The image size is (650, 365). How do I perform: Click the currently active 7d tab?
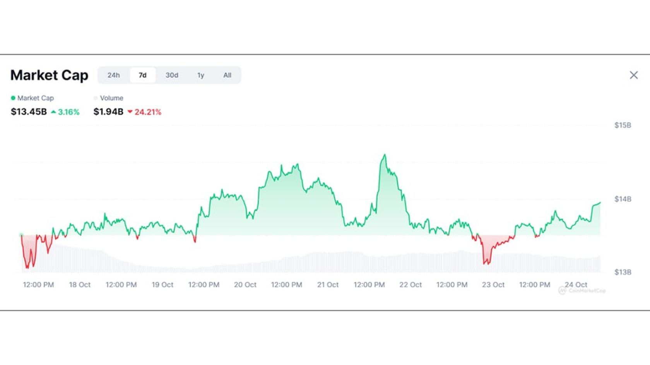[x=142, y=75]
